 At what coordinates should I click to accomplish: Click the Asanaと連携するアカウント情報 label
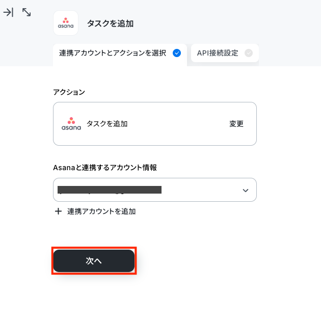(x=105, y=168)
